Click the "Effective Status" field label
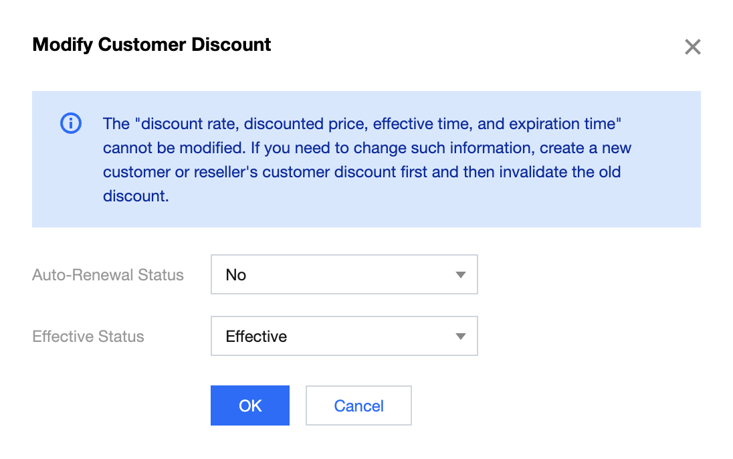This screenshot has width=733, height=459. click(88, 336)
